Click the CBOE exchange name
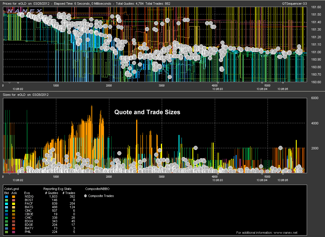Image resolution: width=325 pixels, height=237 pixels. 29,214
